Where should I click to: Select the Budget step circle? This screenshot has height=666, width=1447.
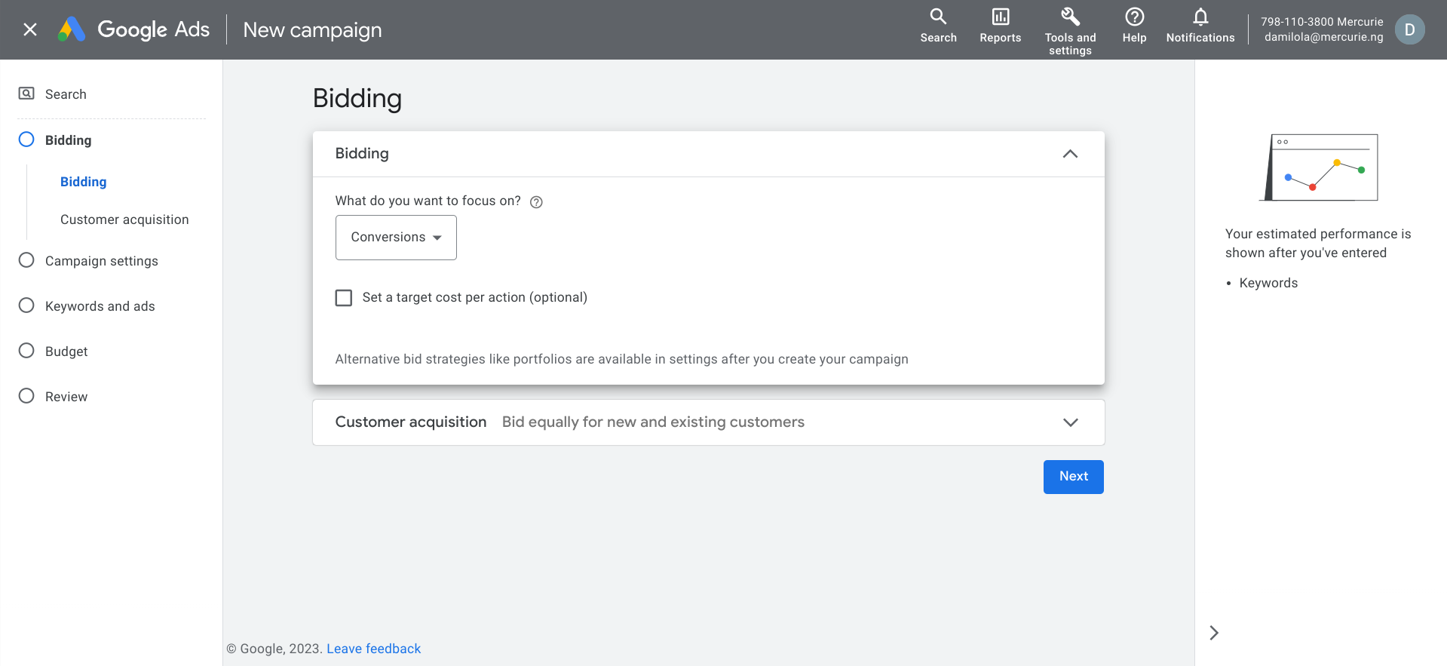point(26,351)
